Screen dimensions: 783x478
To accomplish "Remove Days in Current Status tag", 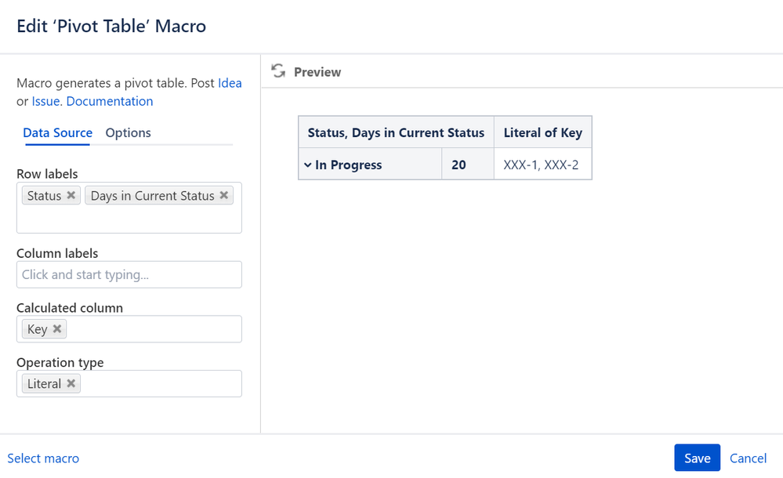I will (224, 195).
